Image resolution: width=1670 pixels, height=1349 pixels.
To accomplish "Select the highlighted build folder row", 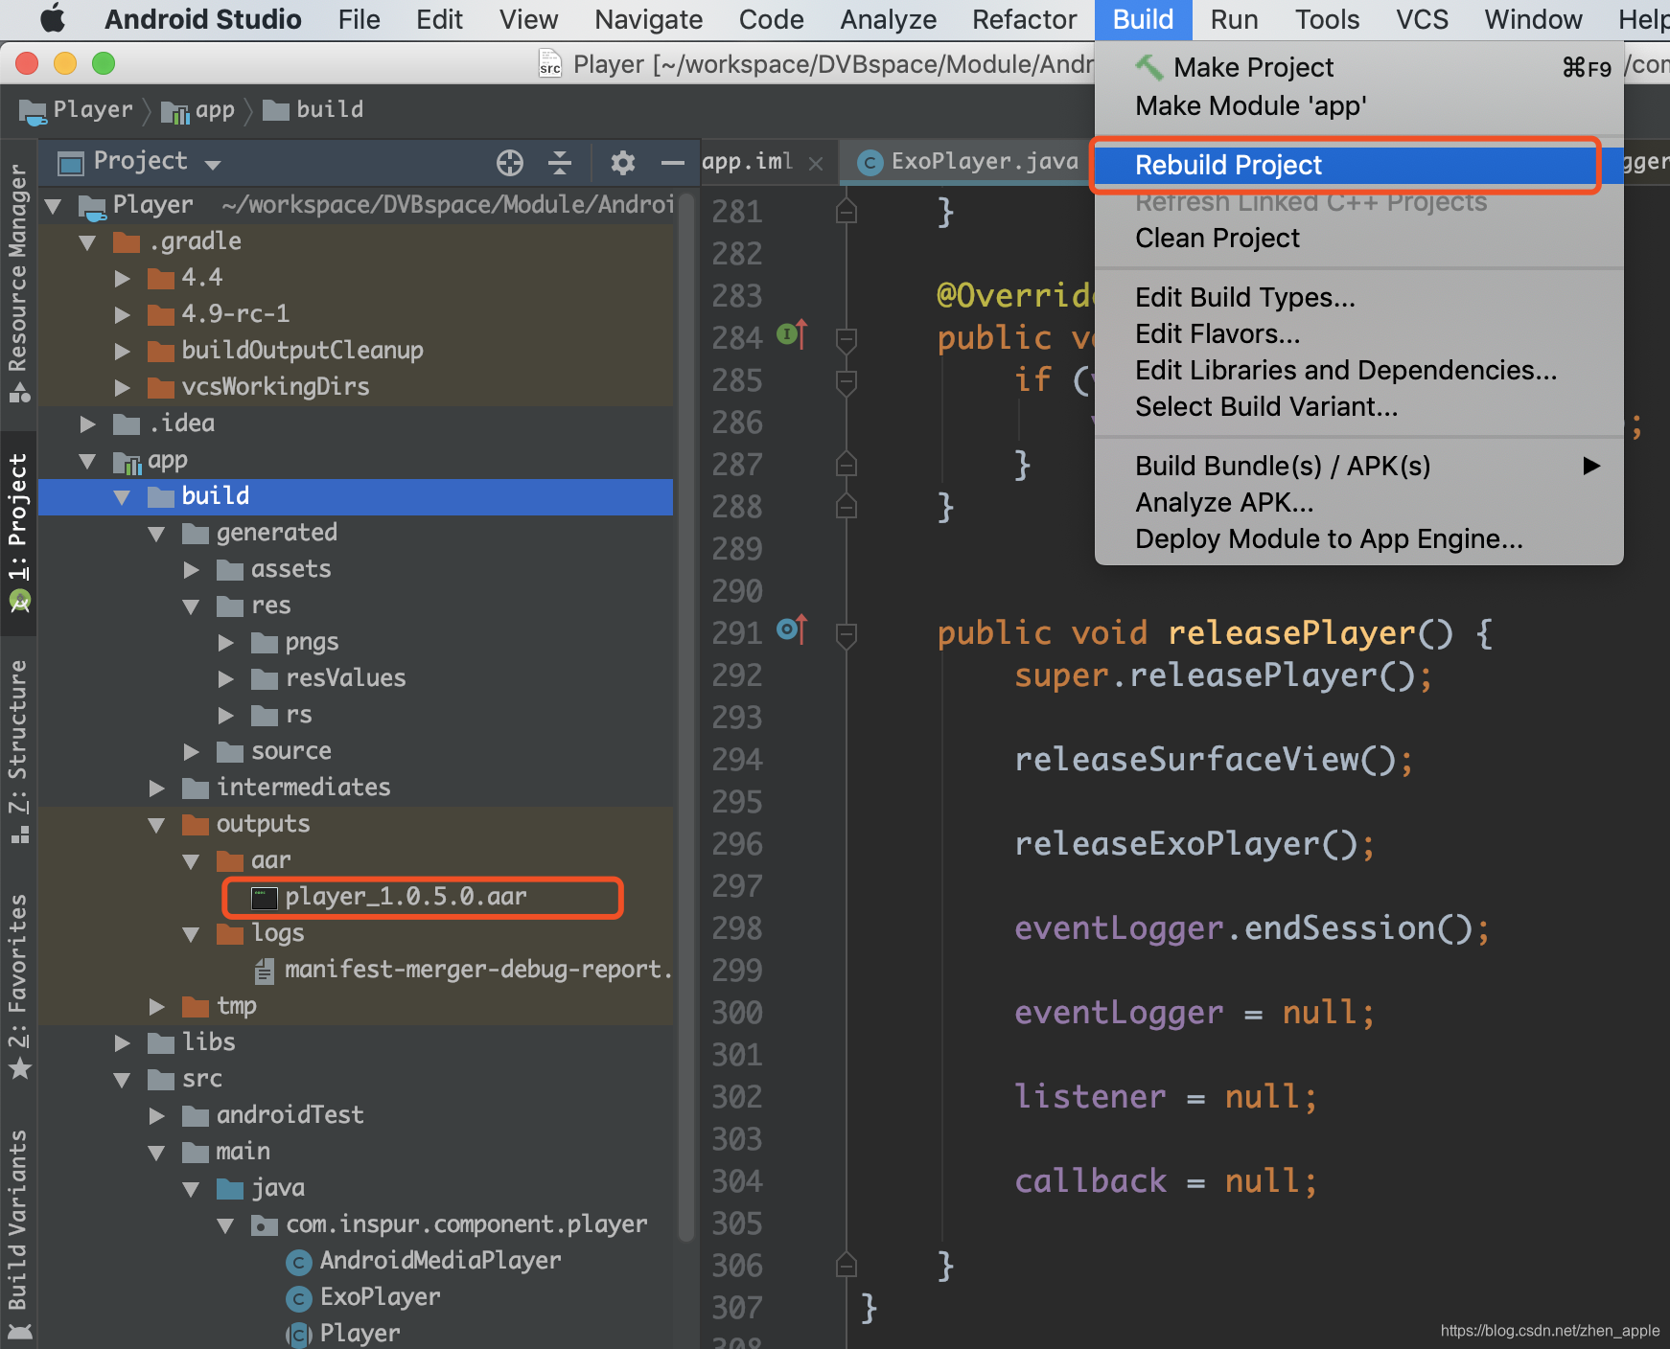I will pyautogui.click(x=356, y=496).
